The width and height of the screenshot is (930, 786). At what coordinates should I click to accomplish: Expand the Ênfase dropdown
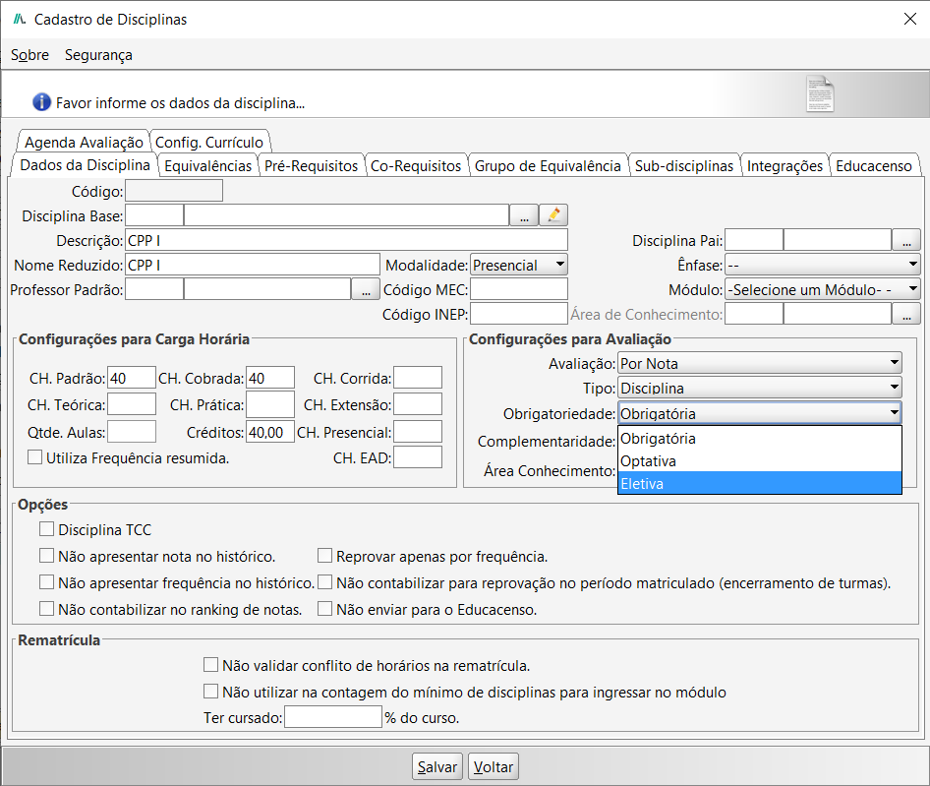pyautogui.click(x=823, y=265)
